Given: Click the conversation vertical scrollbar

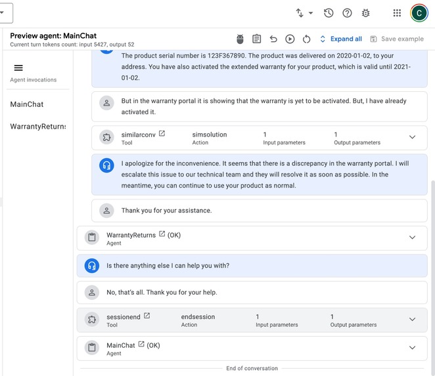Looking at the screenshot, I should pyautogui.click(x=433, y=277).
